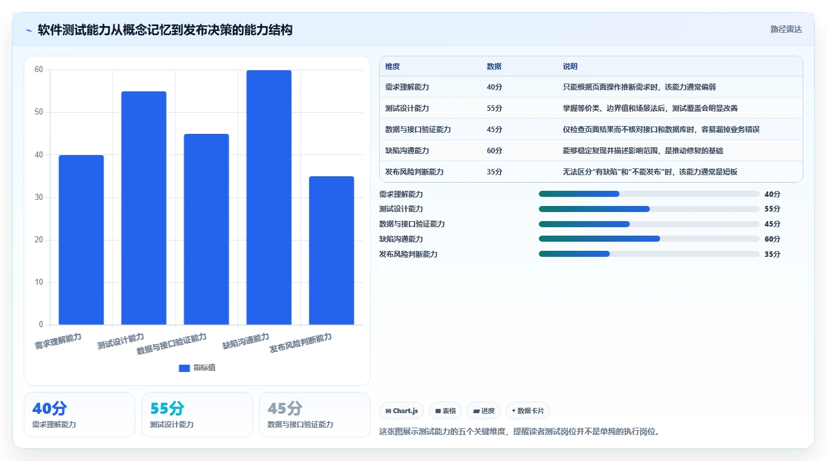Click the 测试设计能力 bar in the chart

[x=144, y=208]
